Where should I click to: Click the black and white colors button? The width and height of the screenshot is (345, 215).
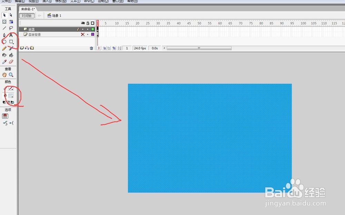[4, 102]
